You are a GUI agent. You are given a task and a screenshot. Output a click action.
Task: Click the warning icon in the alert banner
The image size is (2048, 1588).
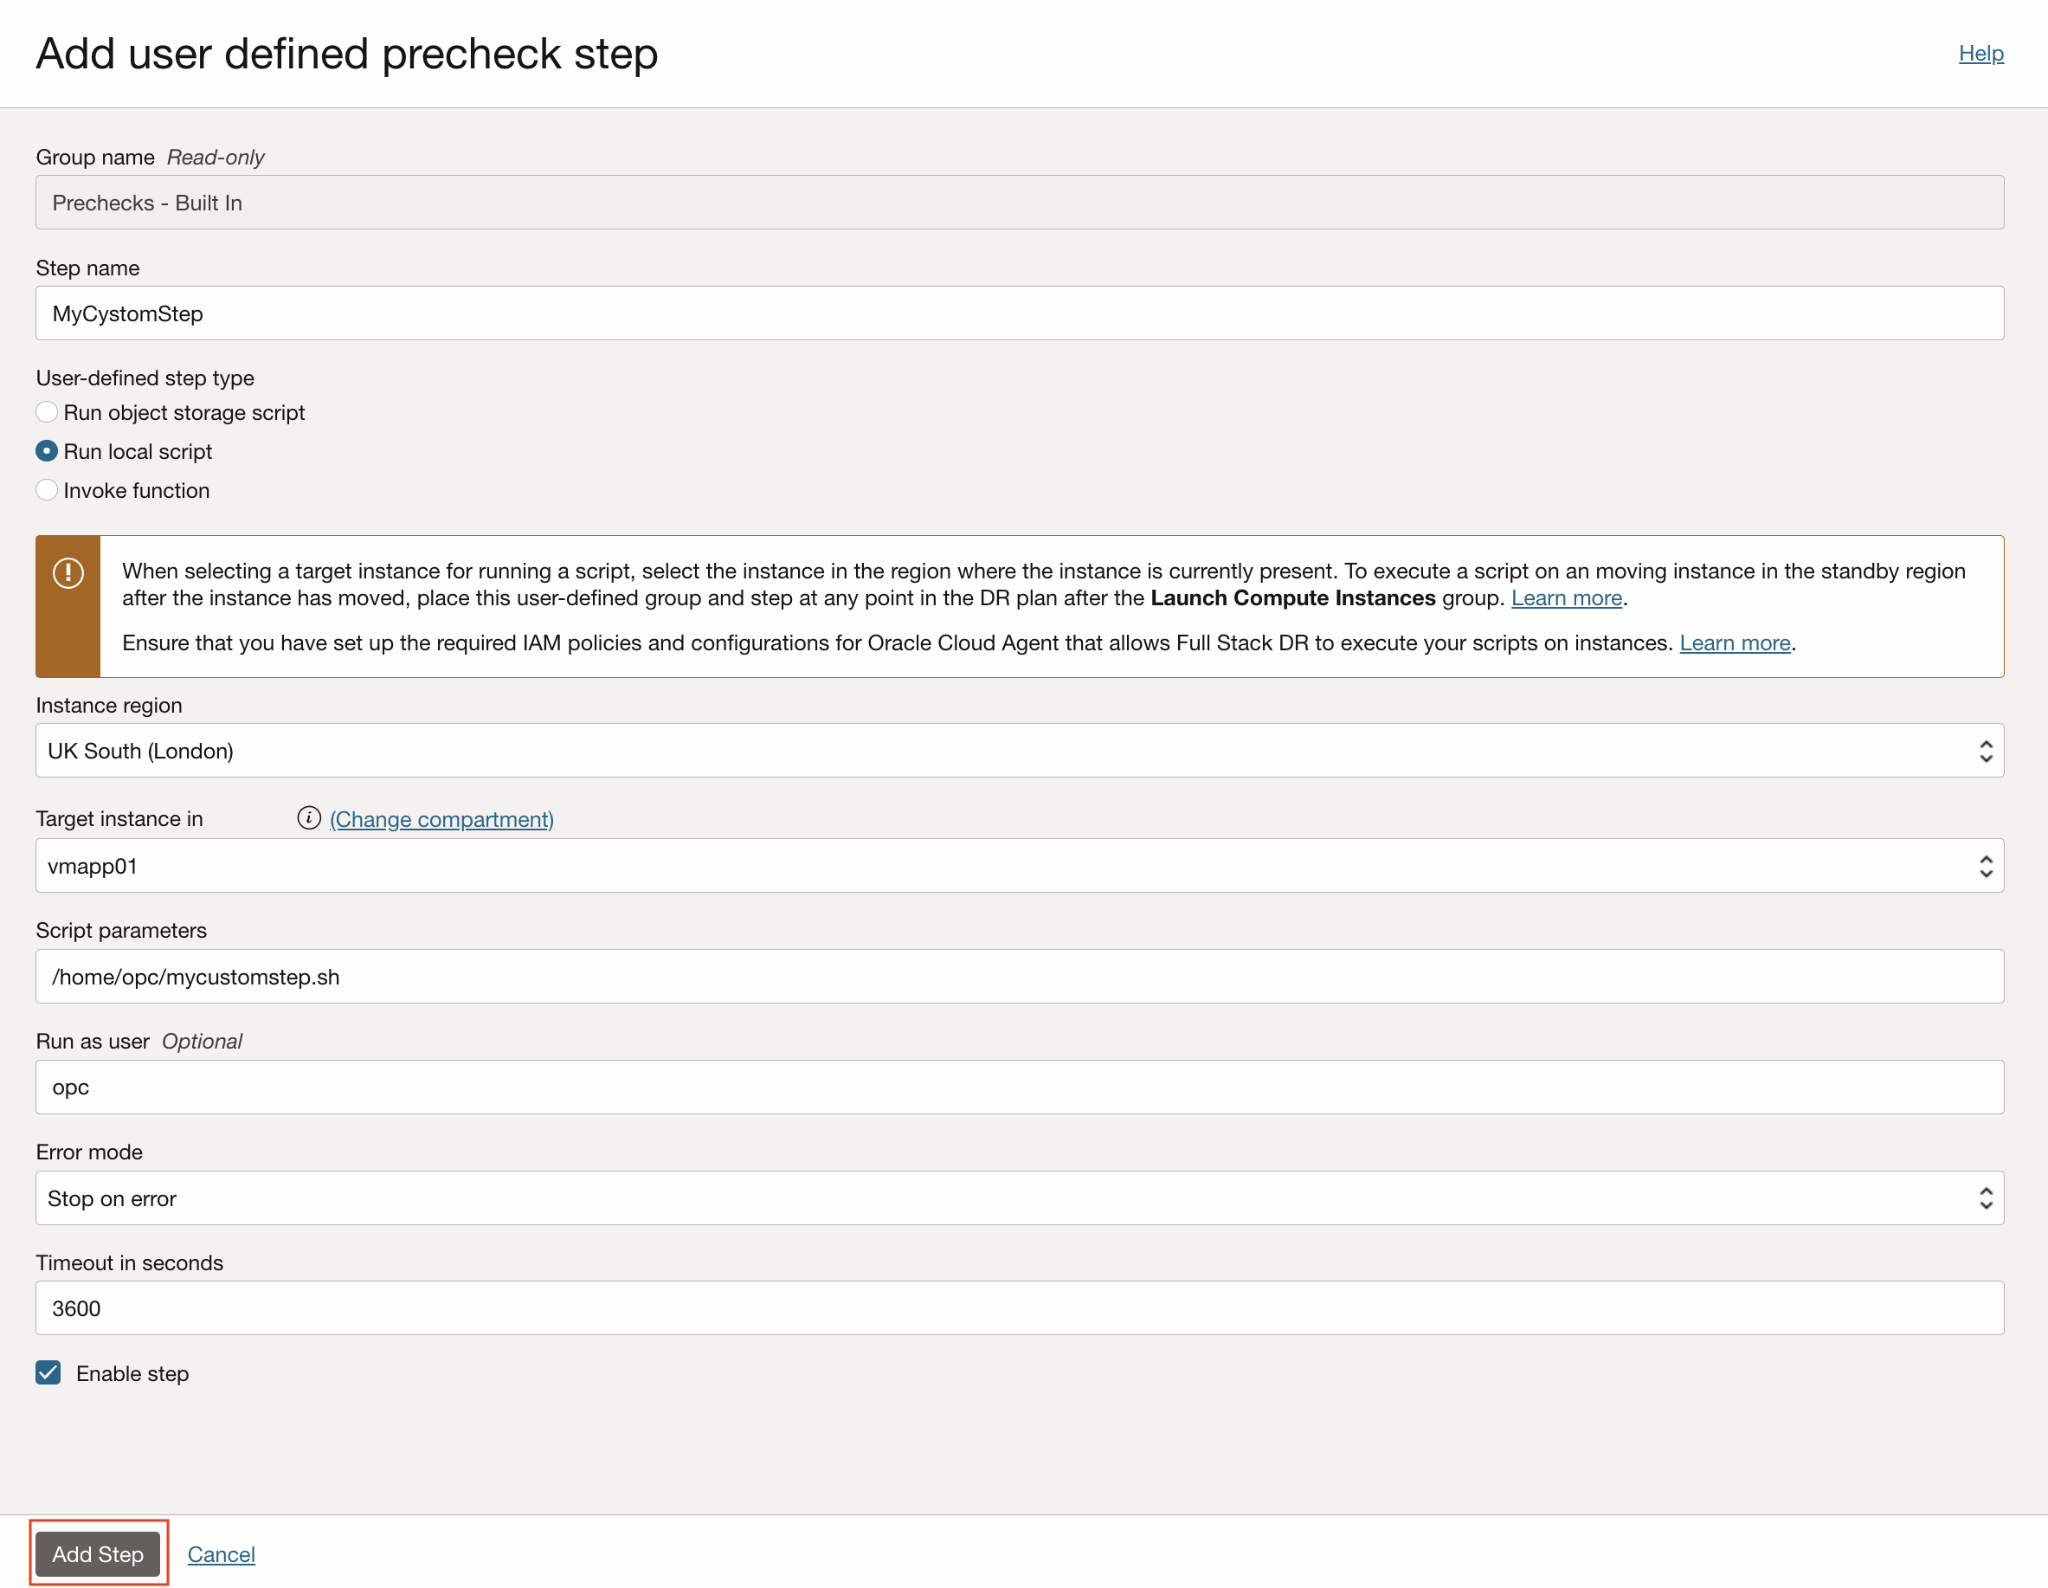(x=68, y=573)
